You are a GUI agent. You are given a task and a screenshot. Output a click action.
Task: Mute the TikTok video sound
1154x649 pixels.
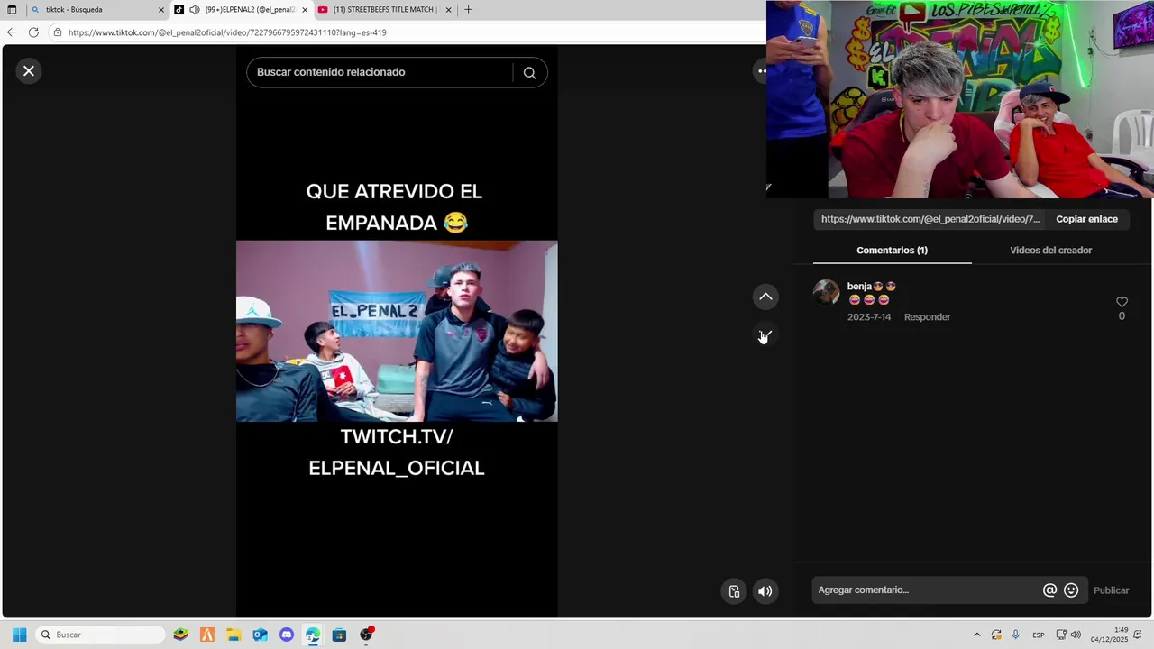coord(765,591)
